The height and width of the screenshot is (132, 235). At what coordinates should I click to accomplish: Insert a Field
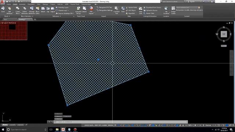[x=123, y=10]
